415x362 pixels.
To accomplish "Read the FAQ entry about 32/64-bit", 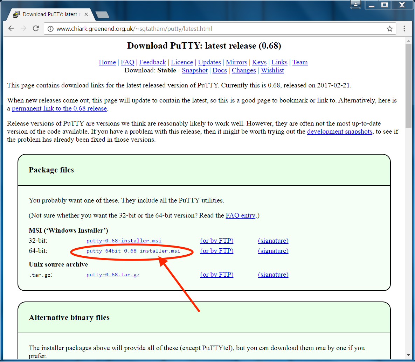I will (241, 215).
